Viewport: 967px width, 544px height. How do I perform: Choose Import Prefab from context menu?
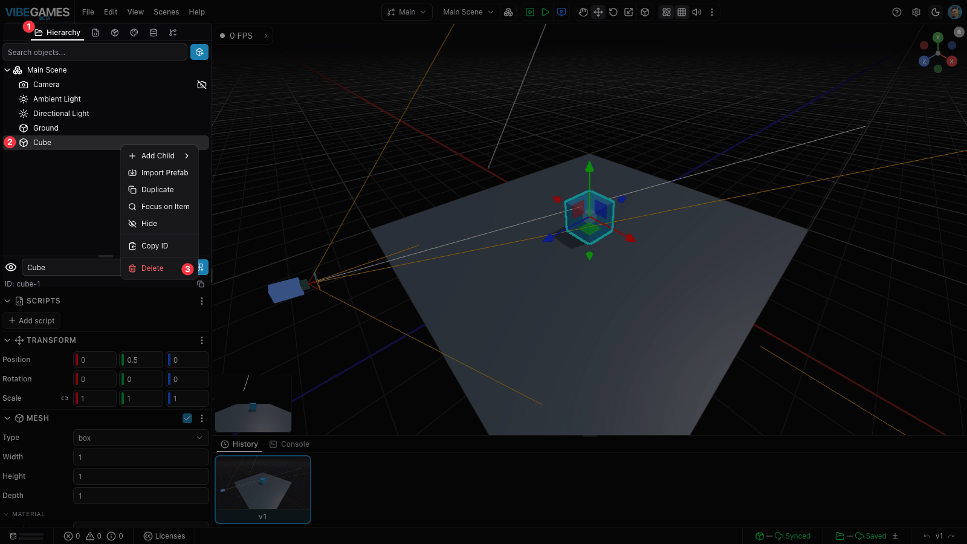pyautogui.click(x=160, y=173)
